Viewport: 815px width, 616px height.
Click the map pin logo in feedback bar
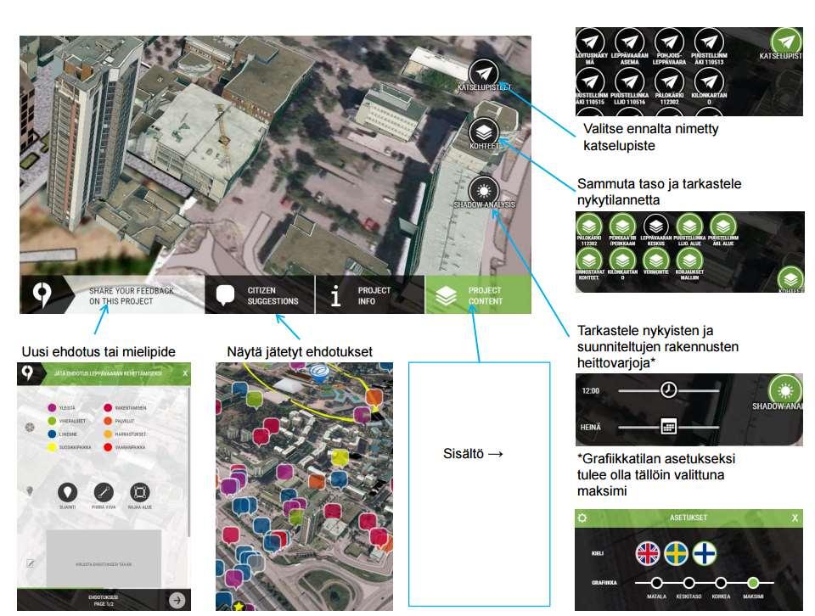pos(42,294)
